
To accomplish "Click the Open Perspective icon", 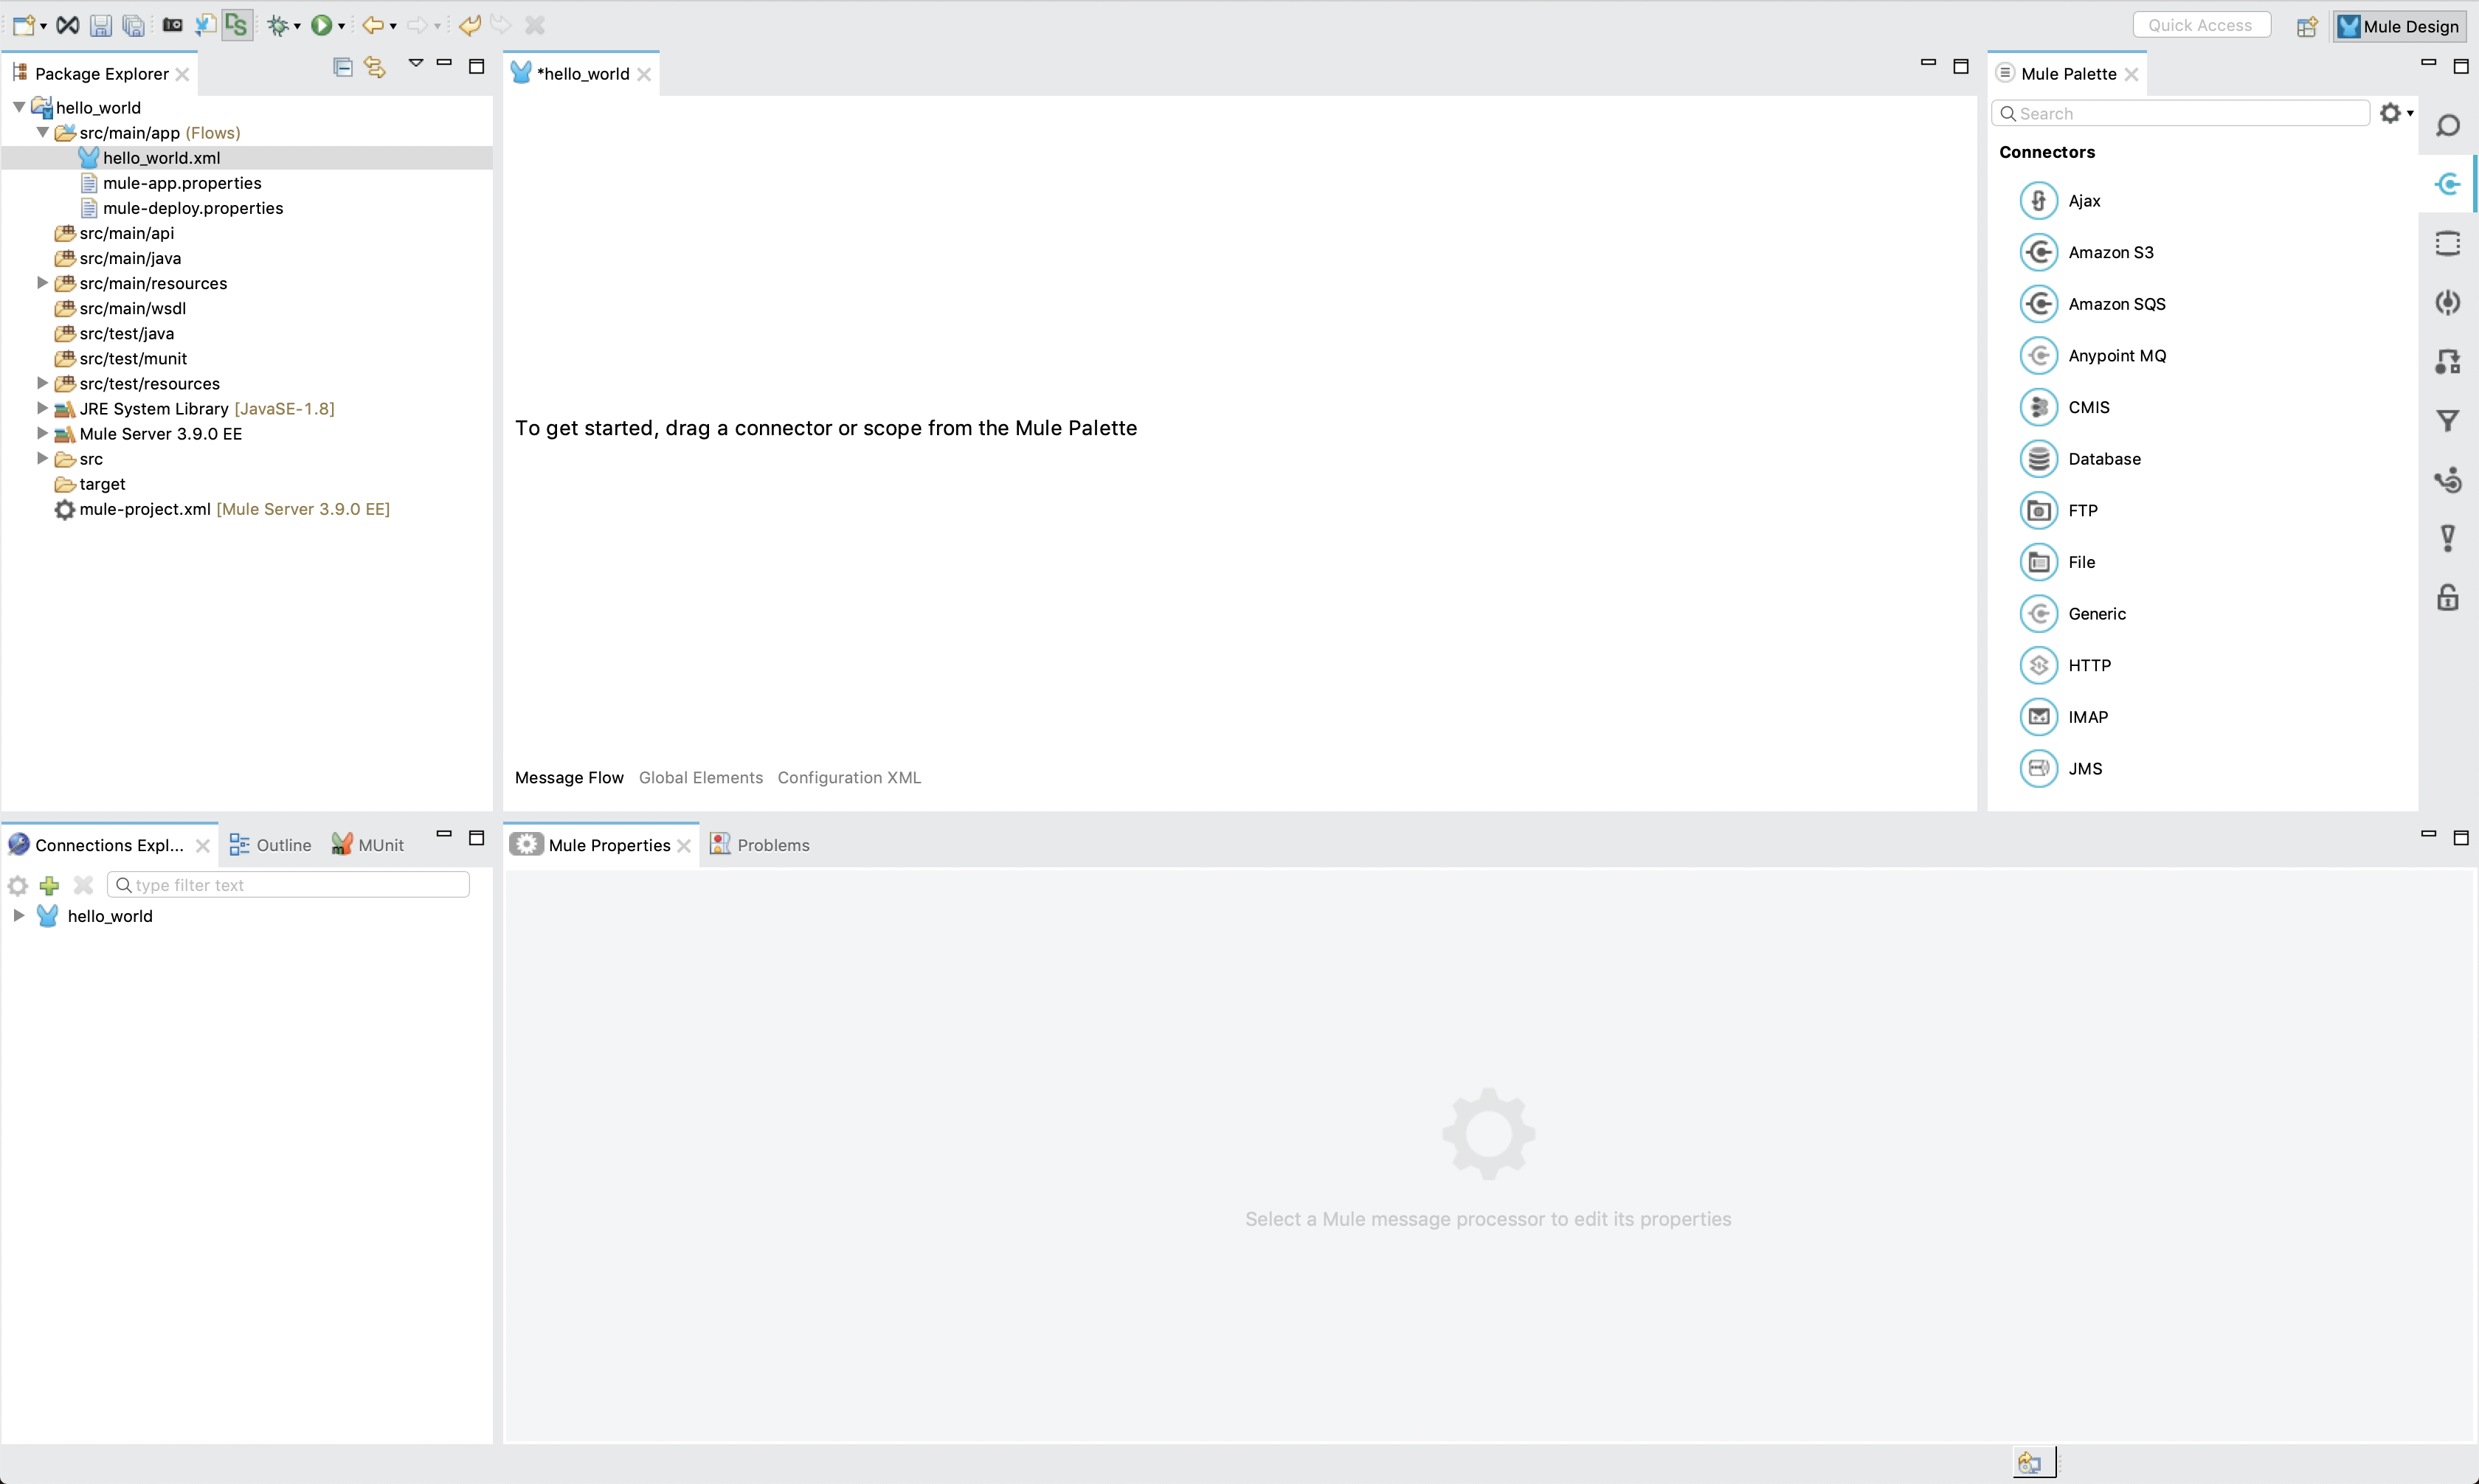I will [x=2307, y=27].
